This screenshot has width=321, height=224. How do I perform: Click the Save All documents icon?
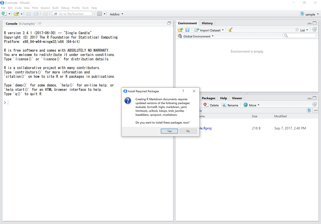pos(36,14)
